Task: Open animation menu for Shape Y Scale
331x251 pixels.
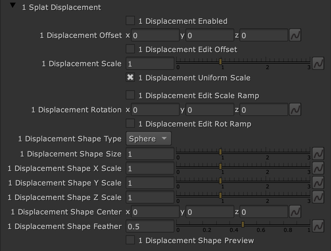Action: (x=318, y=182)
